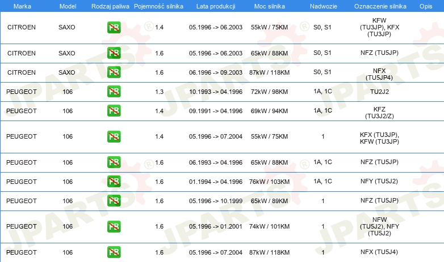The image size is (444, 262).
Task: Click the Nadwozie column header
Action: (x=324, y=6)
